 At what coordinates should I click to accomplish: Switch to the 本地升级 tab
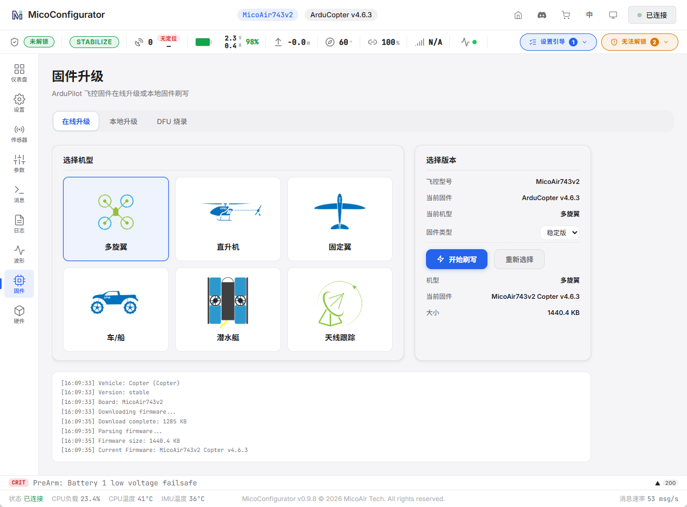coord(123,121)
